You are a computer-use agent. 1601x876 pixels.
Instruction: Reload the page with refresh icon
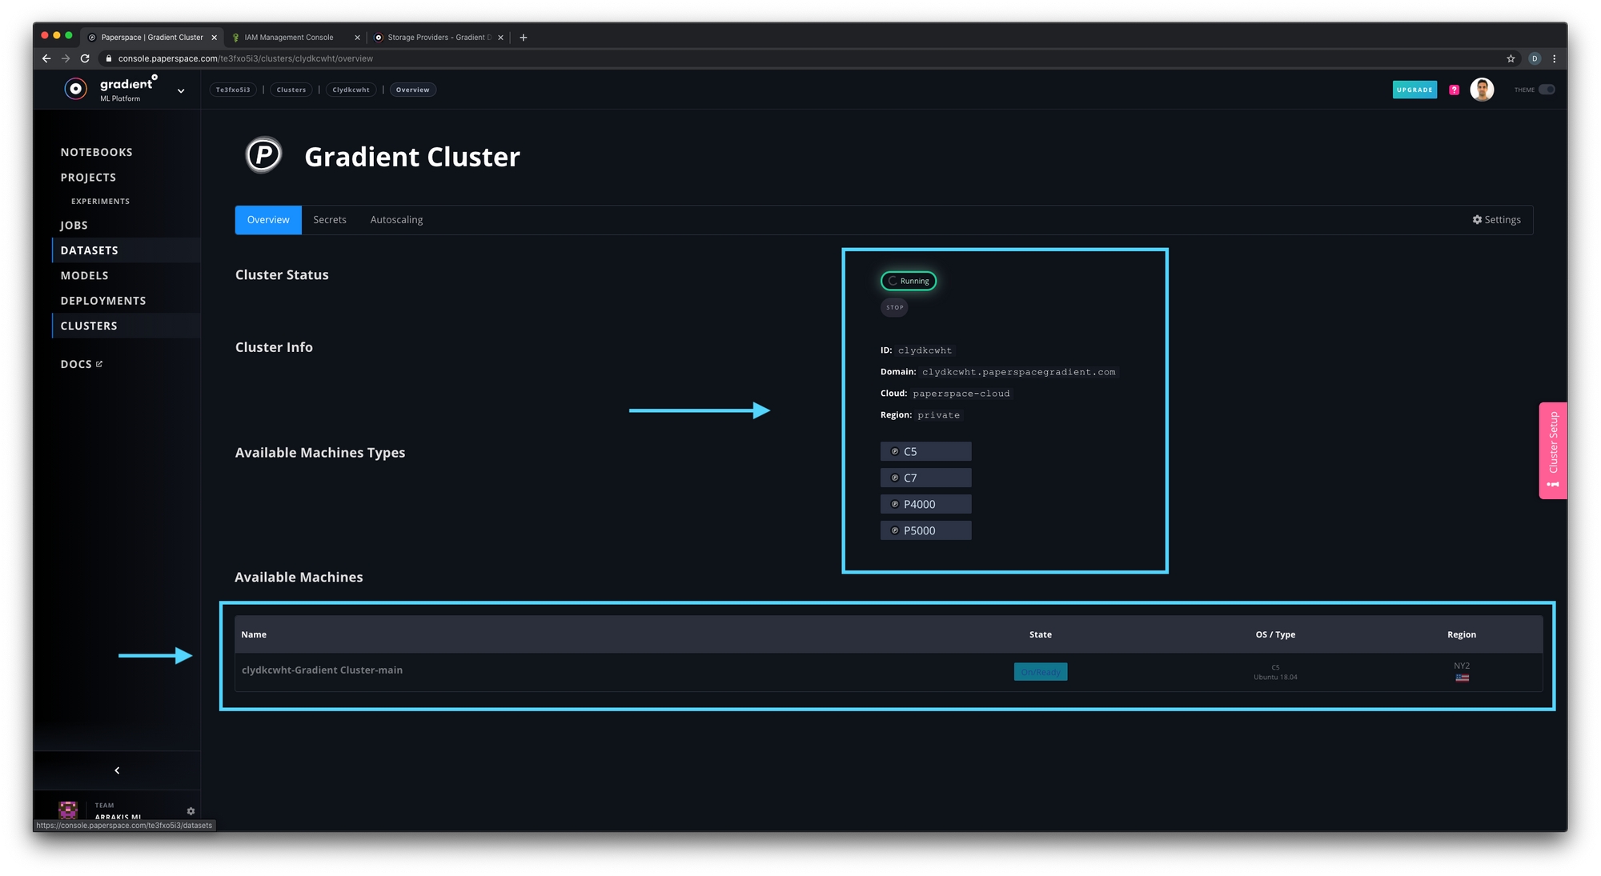pyautogui.click(x=85, y=58)
